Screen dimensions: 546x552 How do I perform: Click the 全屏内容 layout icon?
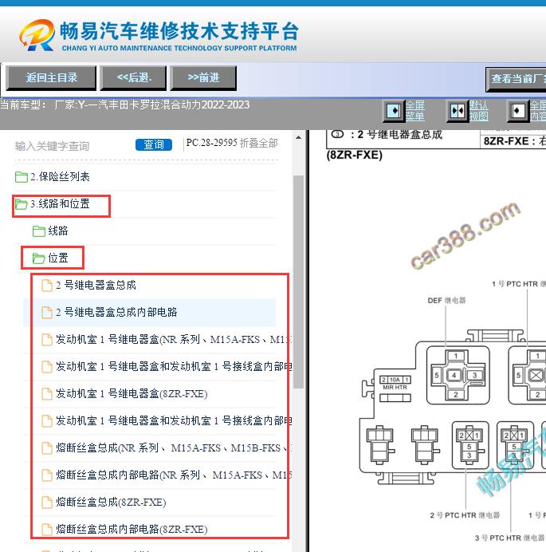[x=518, y=111]
